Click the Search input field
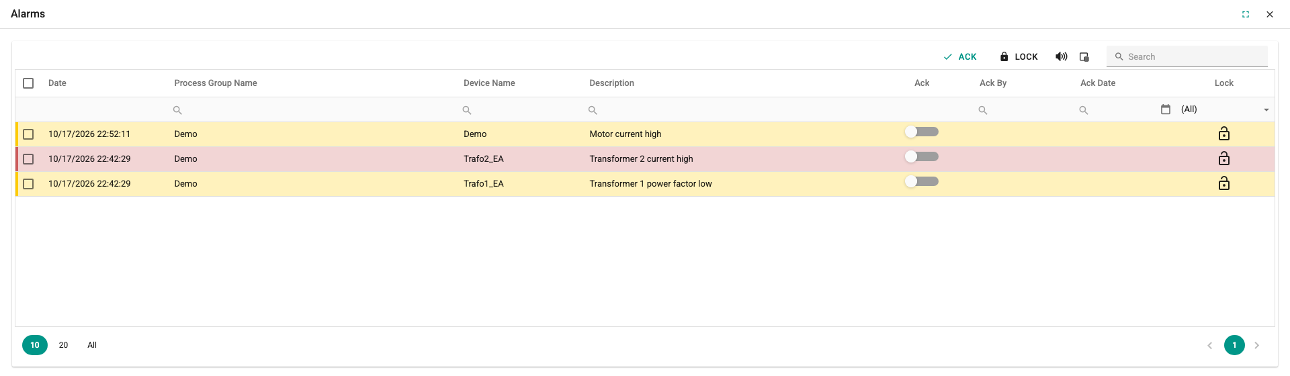1290x376 pixels. click(x=1187, y=56)
